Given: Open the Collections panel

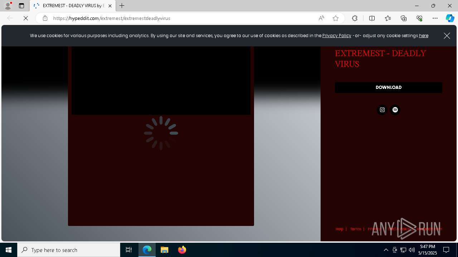Looking at the screenshot, I should 404,18.
